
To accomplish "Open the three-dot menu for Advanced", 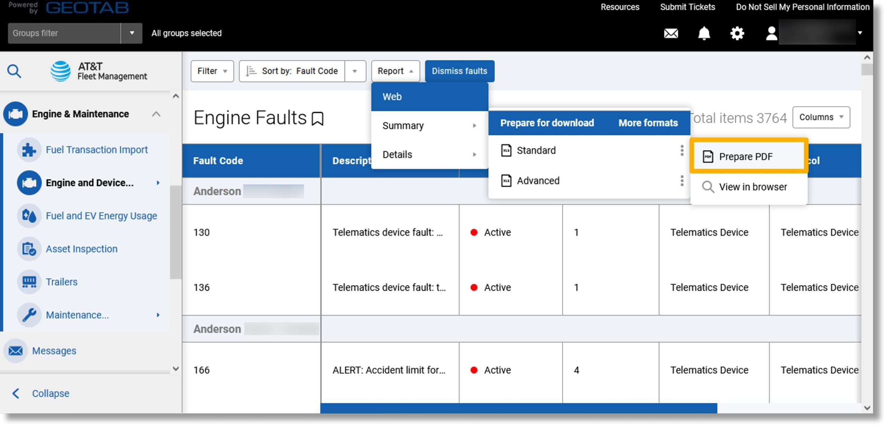I will pos(682,180).
